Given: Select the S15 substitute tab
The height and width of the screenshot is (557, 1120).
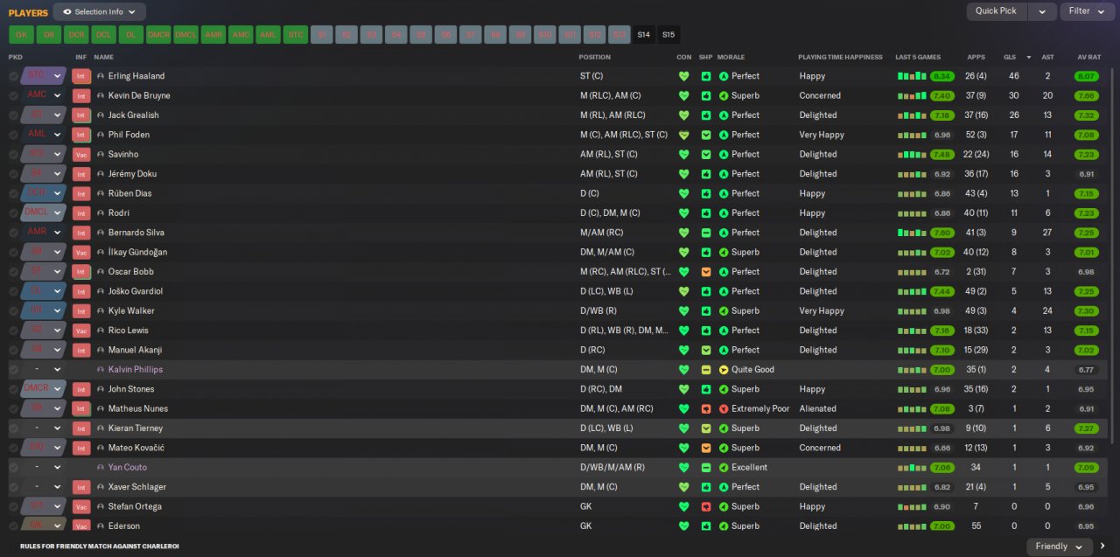Looking at the screenshot, I should 668,35.
